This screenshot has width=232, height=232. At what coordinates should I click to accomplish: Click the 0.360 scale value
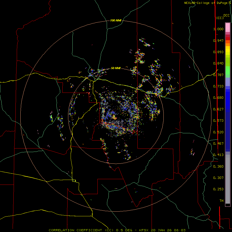[x=218, y=167]
